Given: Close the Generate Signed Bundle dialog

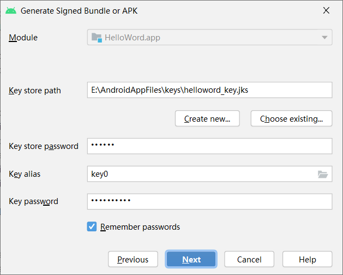Looking at the screenshot, I should coord(326,10).
